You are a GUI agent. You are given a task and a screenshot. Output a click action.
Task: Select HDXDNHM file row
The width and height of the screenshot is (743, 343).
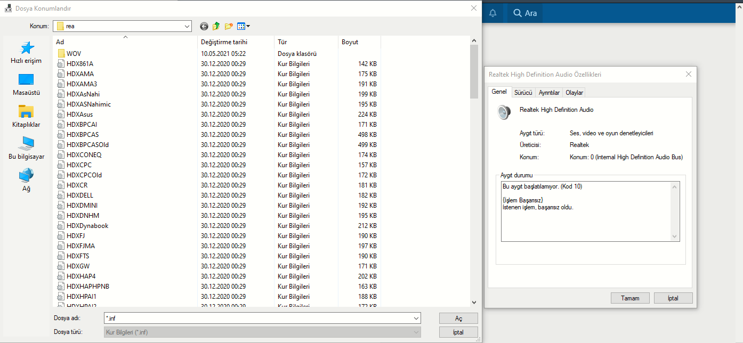(x=218, y=216)
